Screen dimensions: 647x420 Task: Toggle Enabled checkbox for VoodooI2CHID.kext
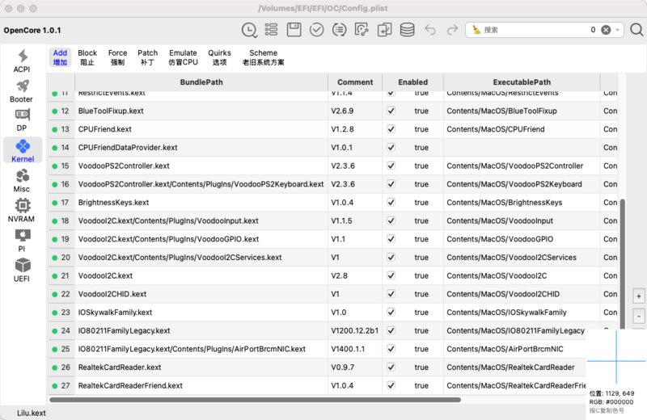[x=391, y=294]
